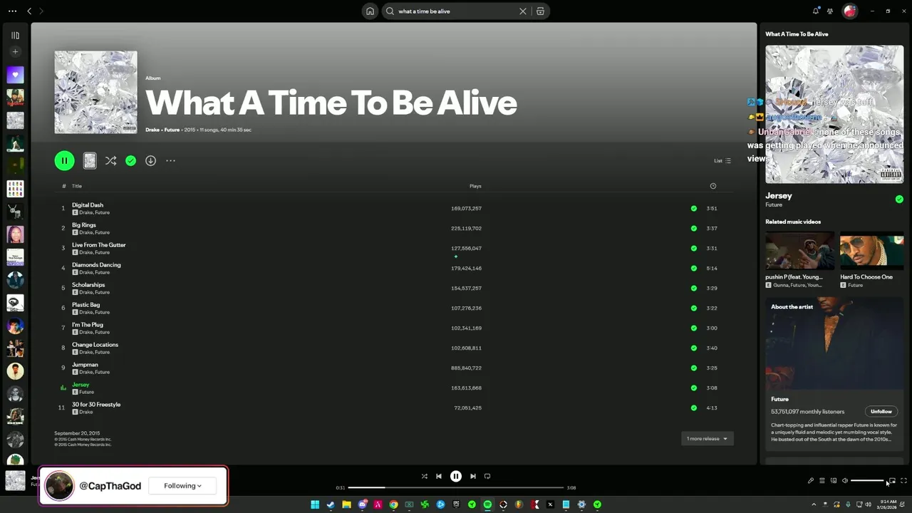Click the Title column header
The width and height of the screenshot is (912, 513).
click(x=77, y=186)
